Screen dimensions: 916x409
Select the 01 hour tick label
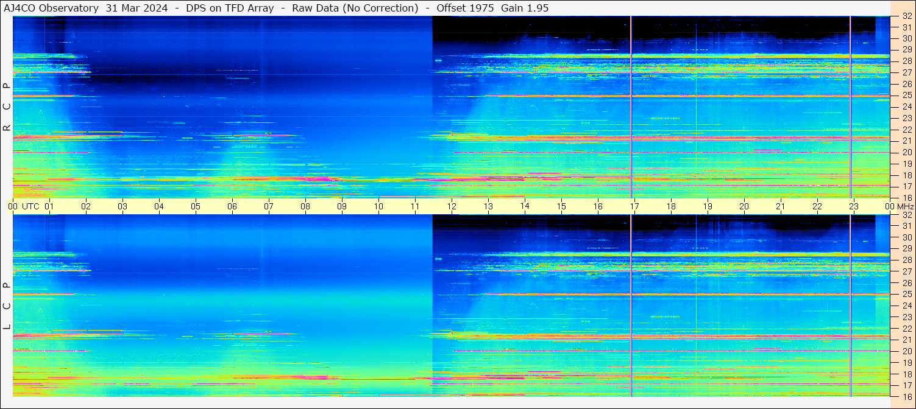(x=49, y=206)
